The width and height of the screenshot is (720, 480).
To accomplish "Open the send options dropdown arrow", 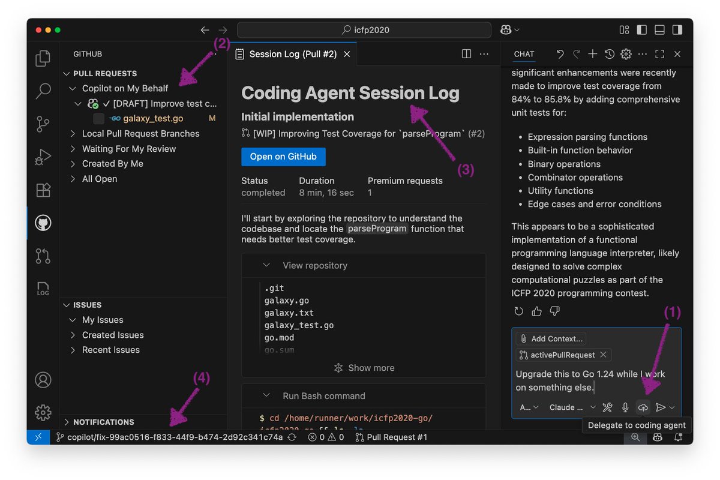I will tap(672, 407).
